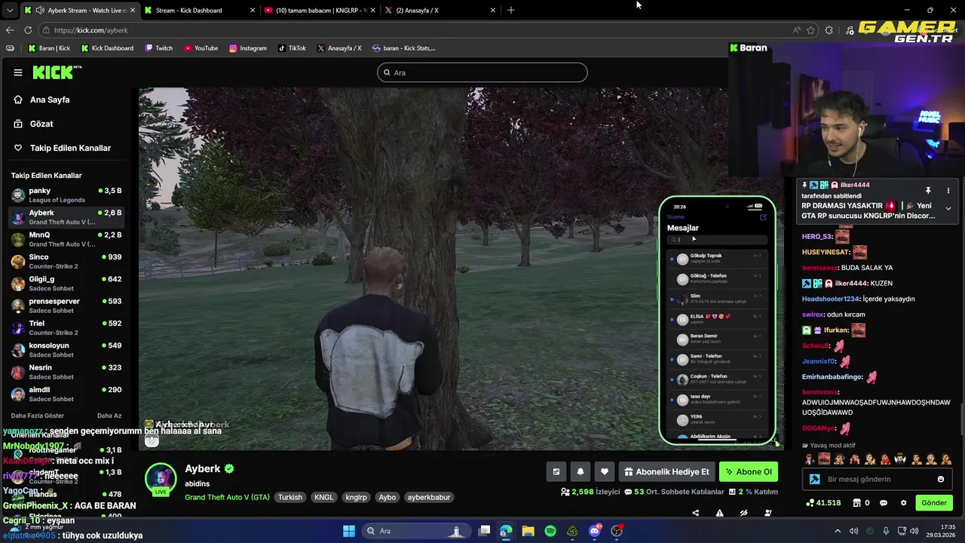Open panky channel in followed list
965x543 pixels.
pyautogui.click(x=68, y=195)
